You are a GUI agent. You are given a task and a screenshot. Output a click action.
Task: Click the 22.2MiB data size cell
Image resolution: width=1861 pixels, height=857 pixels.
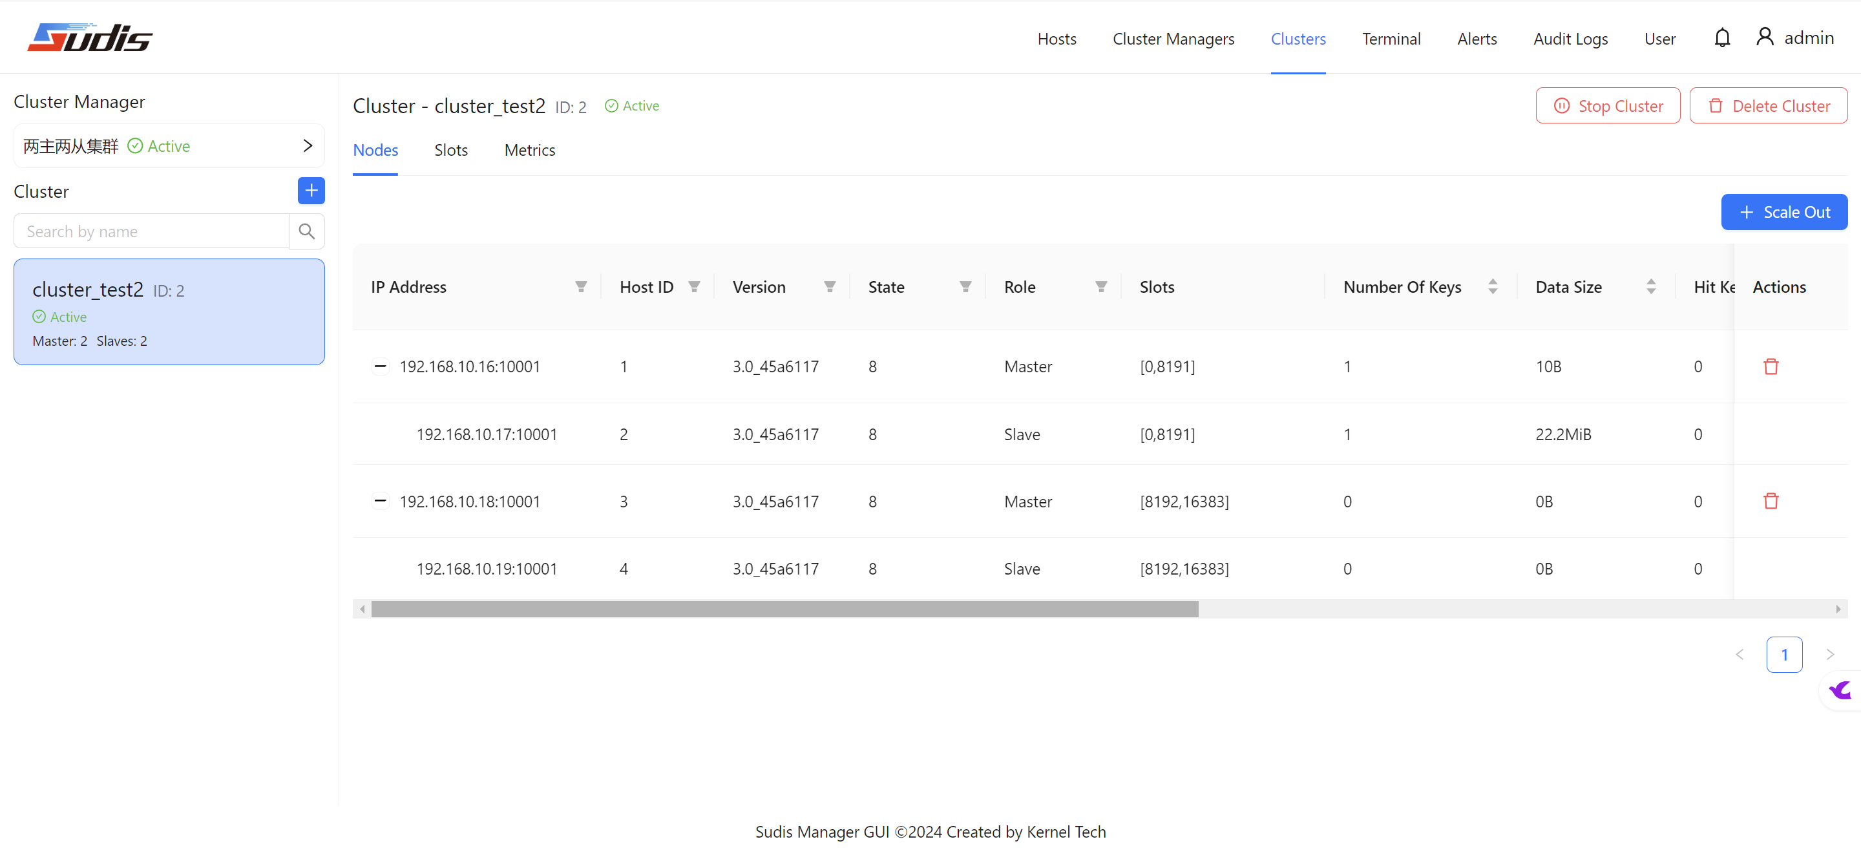(x=1563, y=434)
